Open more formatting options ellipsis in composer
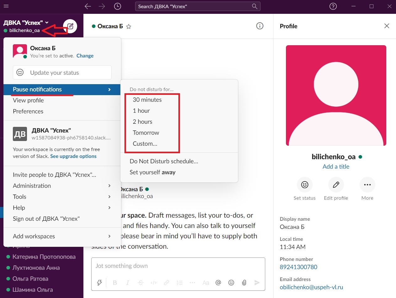 (x=193, y=283)
